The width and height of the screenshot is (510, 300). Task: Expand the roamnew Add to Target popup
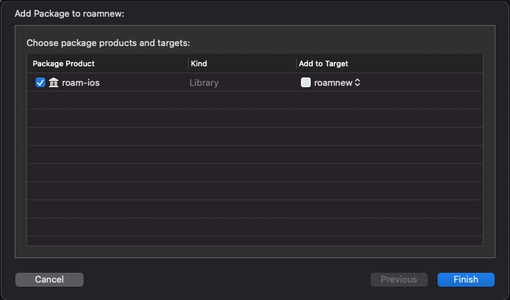tap(330, 82)
